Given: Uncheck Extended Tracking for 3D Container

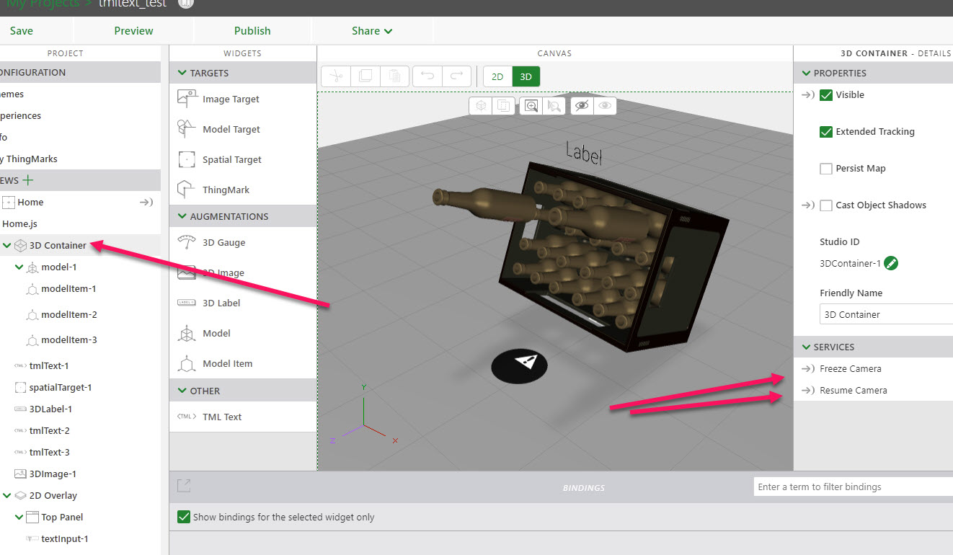Looking at the screenshot, I should tap(826, 132).
